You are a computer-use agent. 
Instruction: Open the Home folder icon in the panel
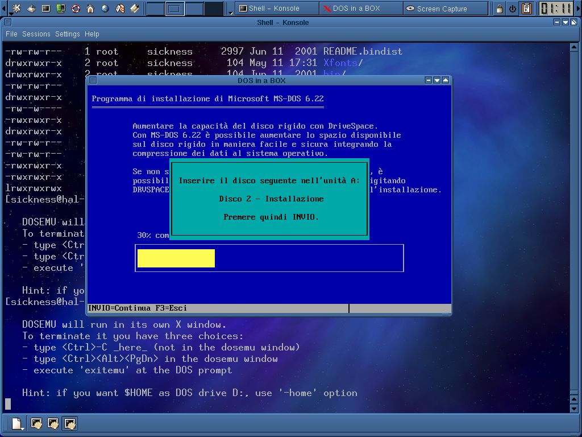90,8
